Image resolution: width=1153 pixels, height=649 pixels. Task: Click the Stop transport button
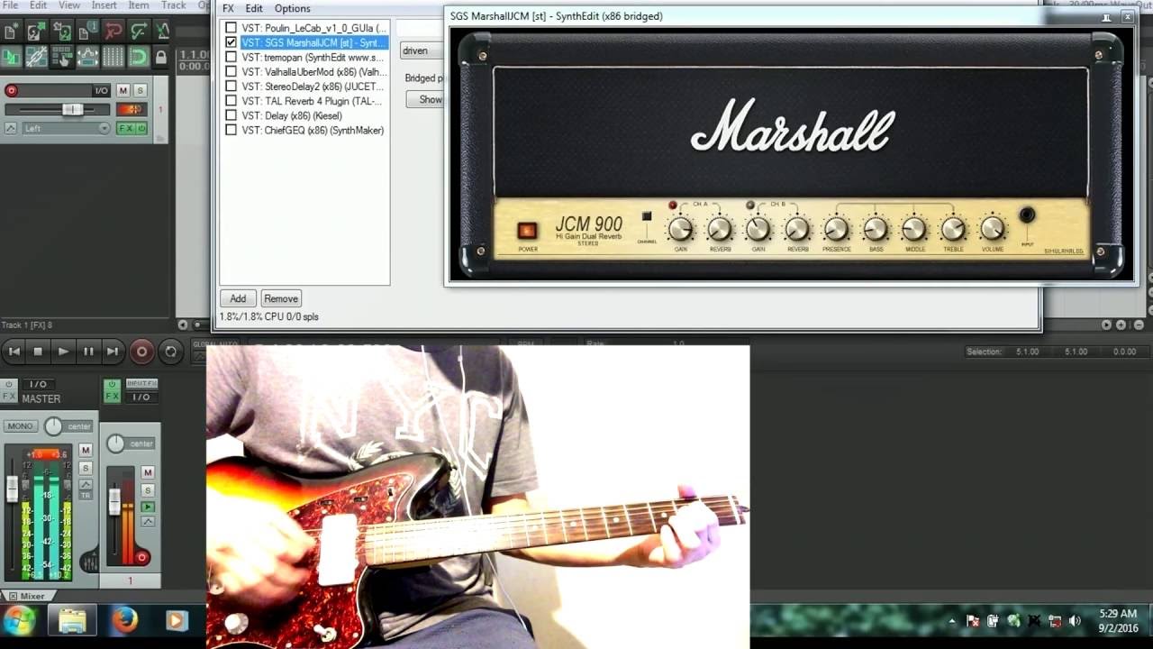pyautogui.click(x=38, y=352)
